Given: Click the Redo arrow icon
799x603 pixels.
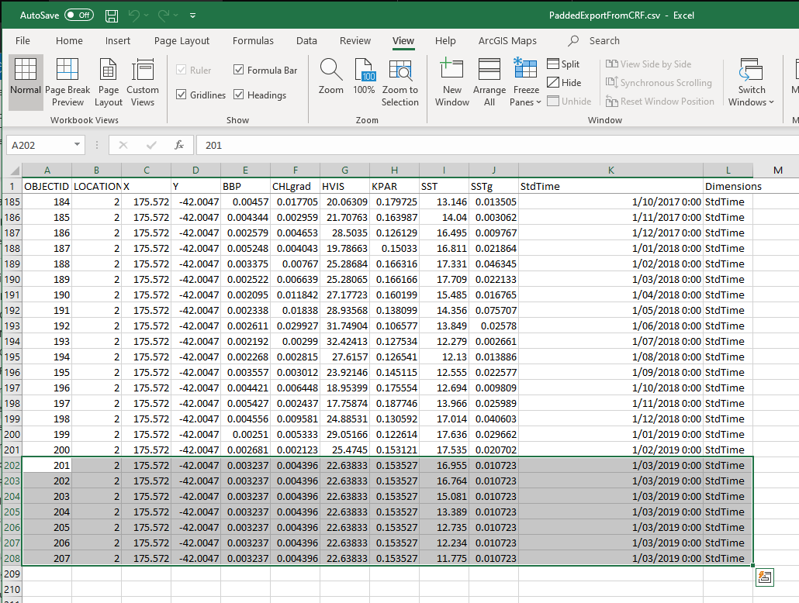Looking at the screenshot, I should click(164, 16).
